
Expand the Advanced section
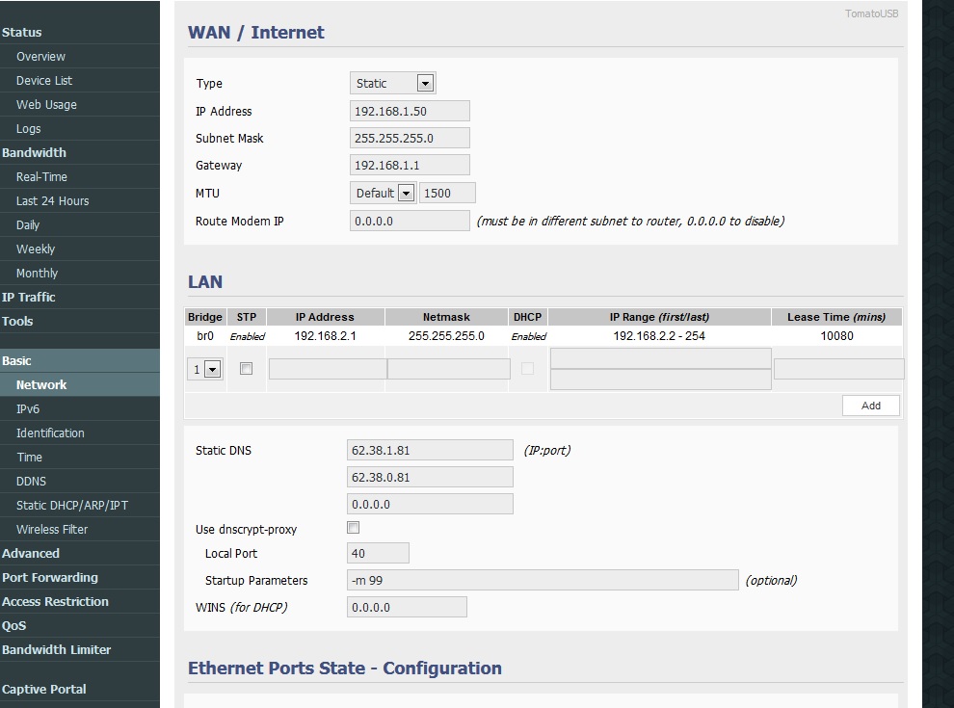click(31, 554)
